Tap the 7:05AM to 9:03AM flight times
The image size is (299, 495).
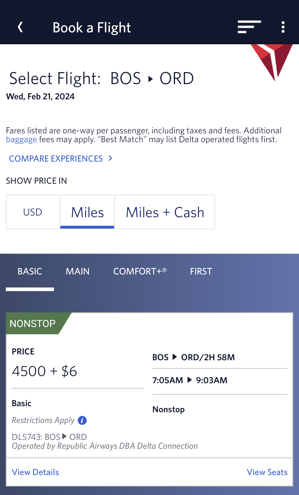click(190, 380)
